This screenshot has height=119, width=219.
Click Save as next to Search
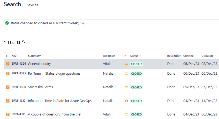click(32, 5)
